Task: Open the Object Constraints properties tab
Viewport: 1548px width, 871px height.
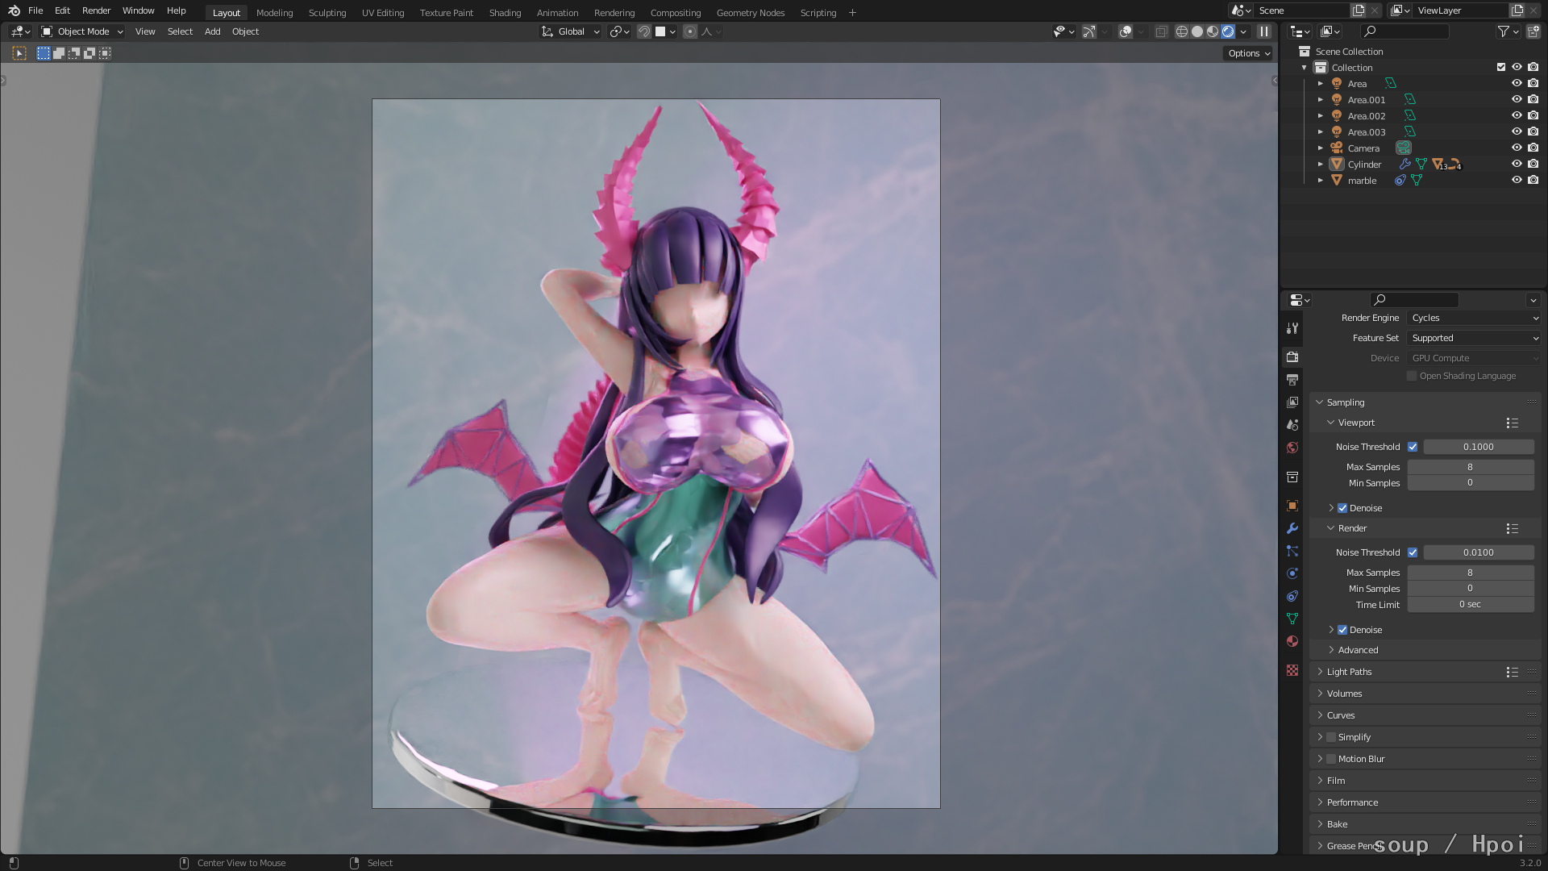Action: pyautogui.click(x=1292, y=596)
